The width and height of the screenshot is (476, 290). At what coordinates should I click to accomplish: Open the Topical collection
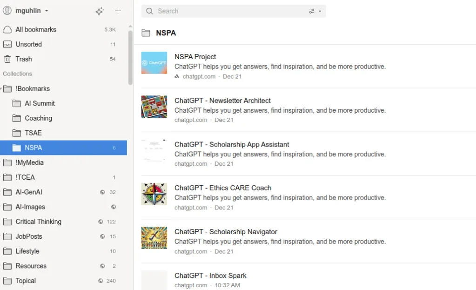pyautogui.click(x=63, y=281)
